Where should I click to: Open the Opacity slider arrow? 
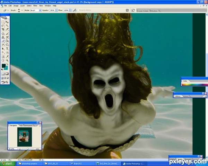pyautogui.click(x=56, y=10)
